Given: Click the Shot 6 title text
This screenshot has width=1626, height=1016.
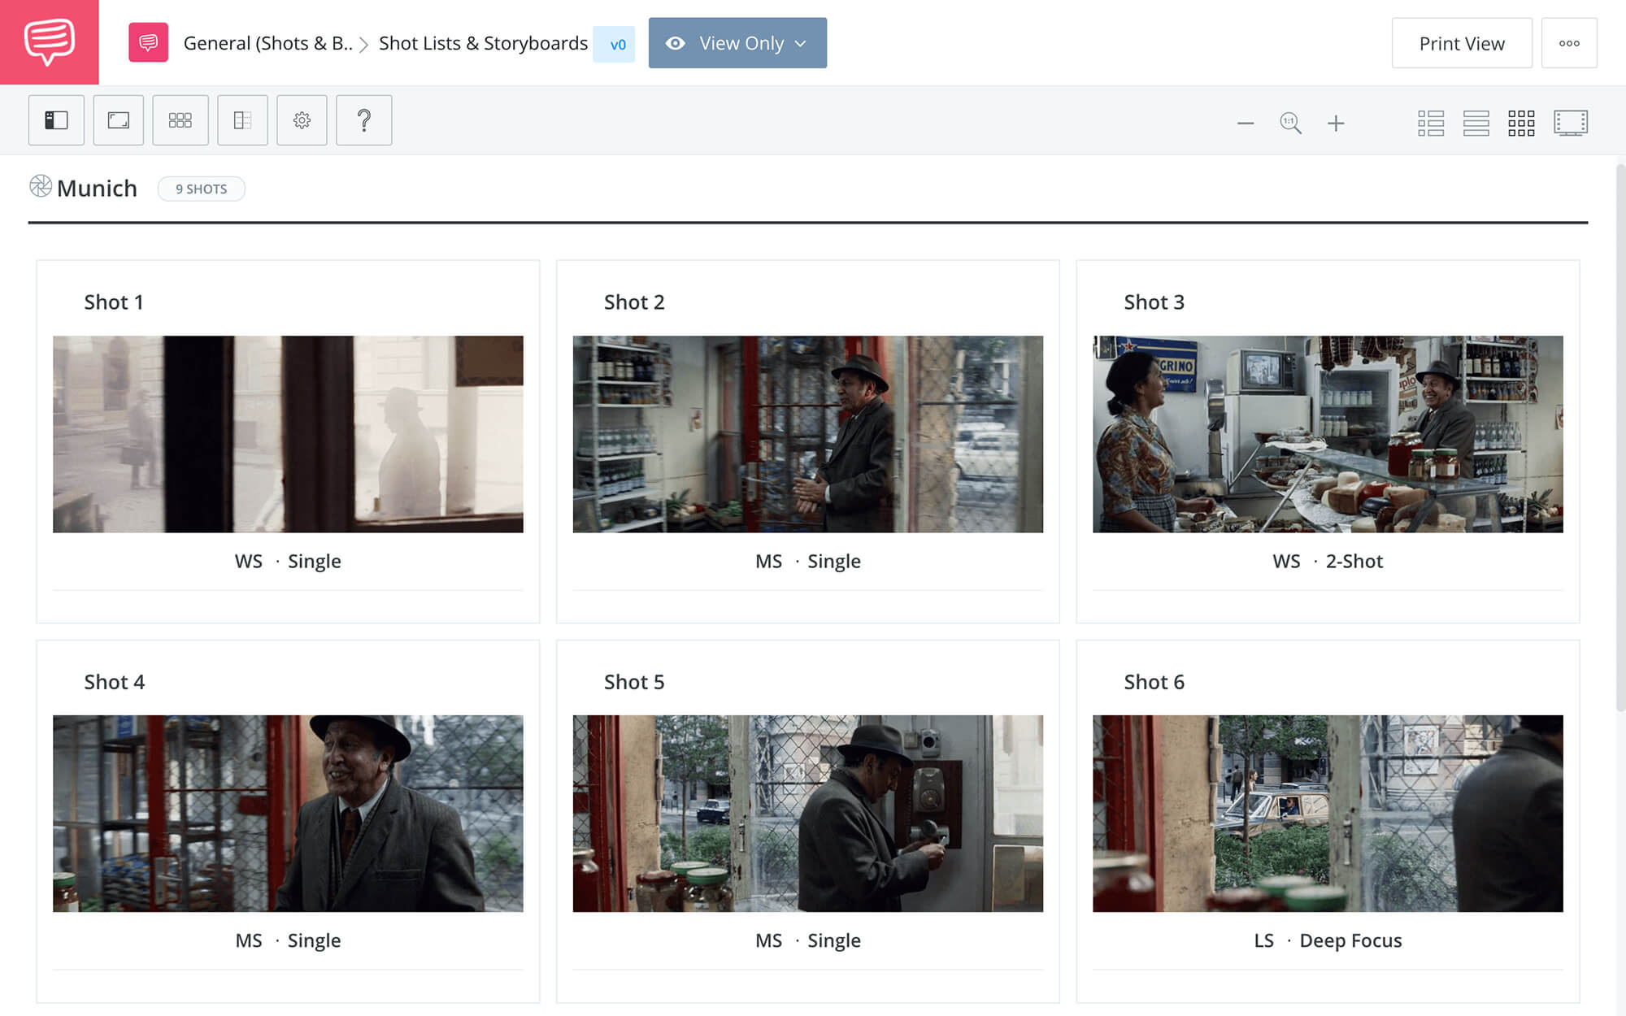Looking at the screenshot, I should tap(1154, 682).
